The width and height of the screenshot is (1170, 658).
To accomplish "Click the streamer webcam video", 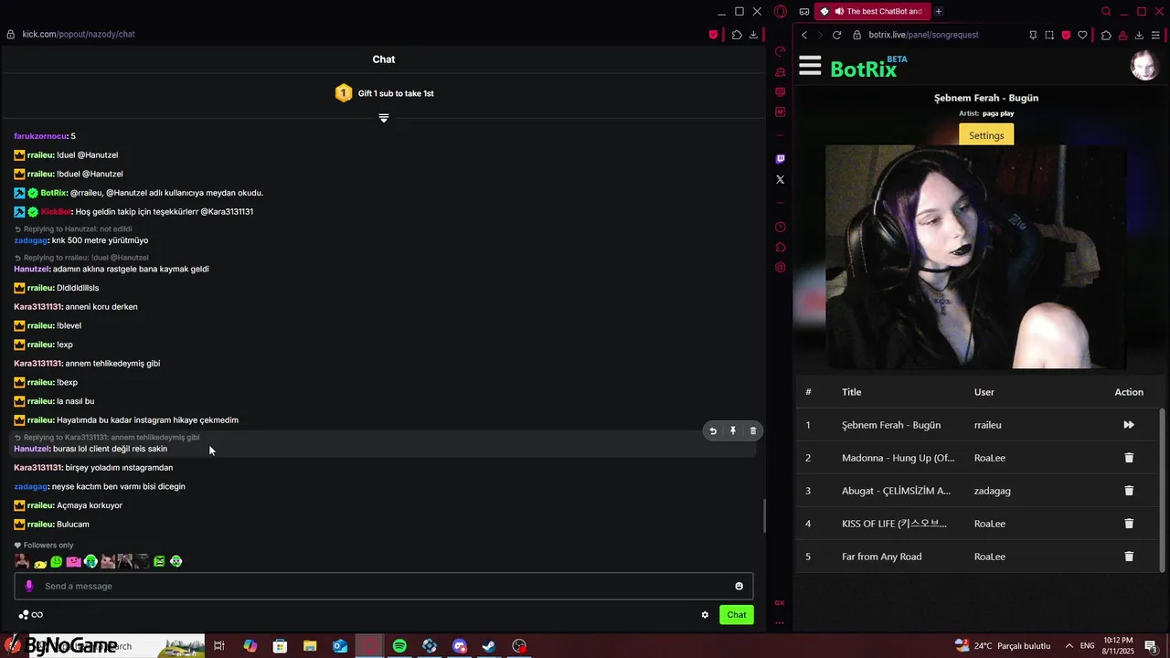I will [x=975, y=257].
